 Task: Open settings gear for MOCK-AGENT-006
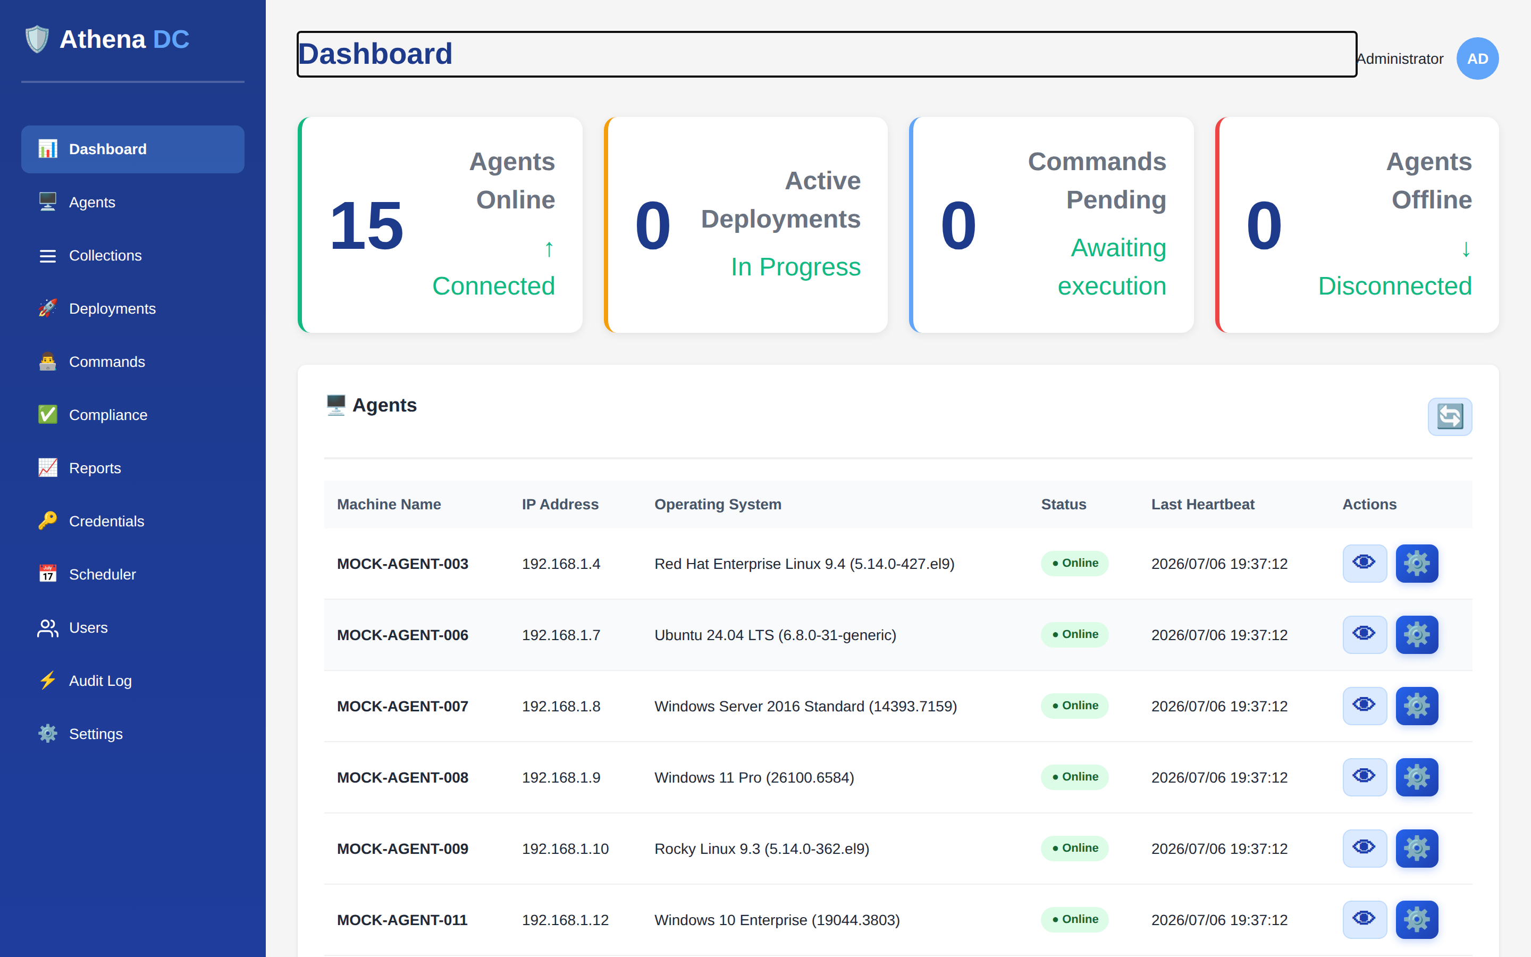tap(1417, 635)
